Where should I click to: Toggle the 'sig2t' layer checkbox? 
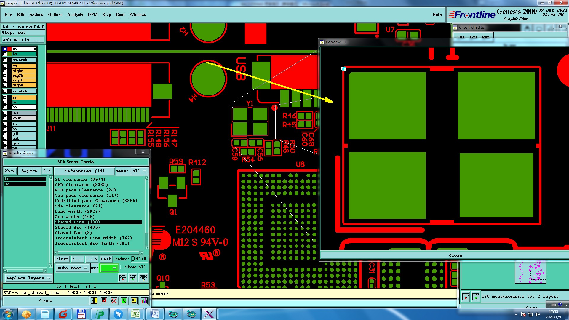pos(5,71)
